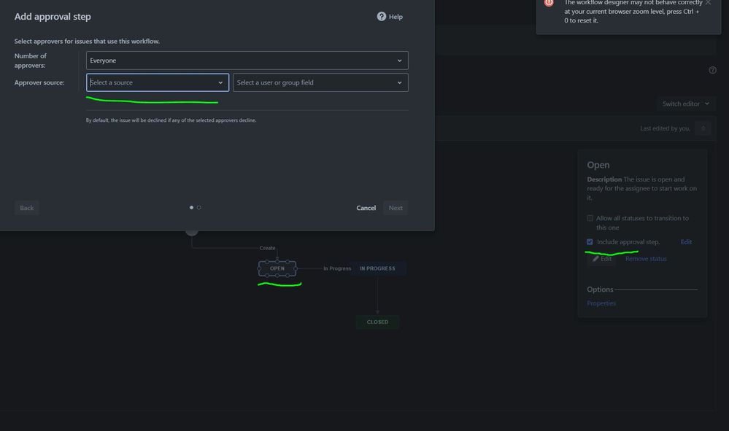
Task: Click the Help question mark icon
Action: click(381, 17)
